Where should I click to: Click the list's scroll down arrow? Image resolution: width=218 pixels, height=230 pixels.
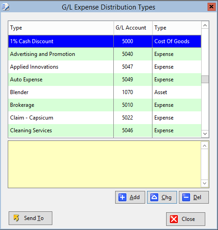click(205, 134)
